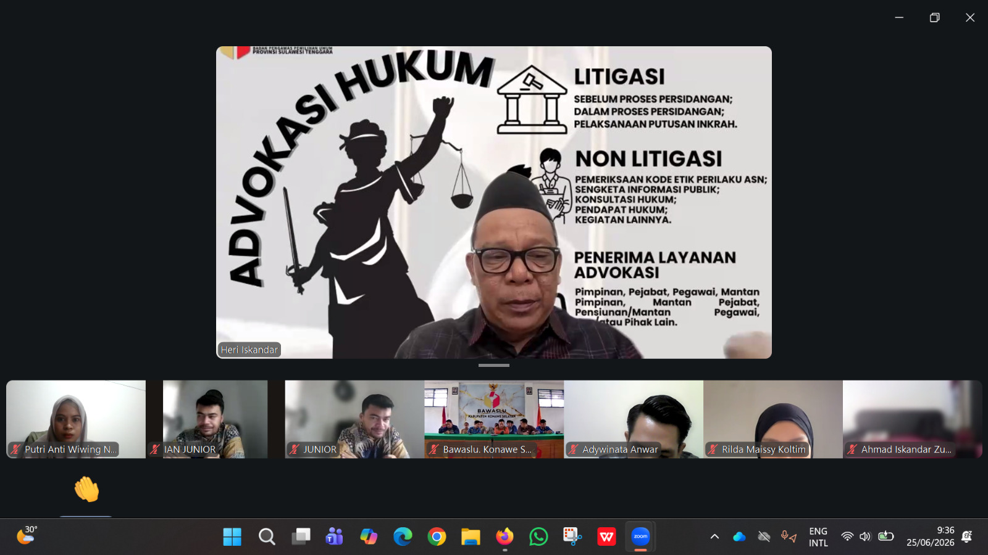
Task: Click the muted mic icon beside JUNIOR label
Action: click(x=295, y=450)
